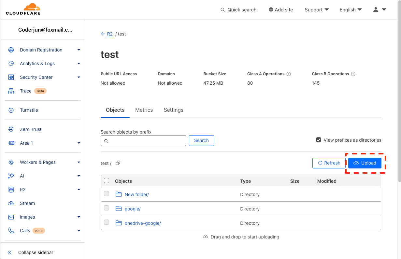Click the copy path icon next to test /
Image resolution: width=401 pixels, height=259 pixels.
(118, 163)
